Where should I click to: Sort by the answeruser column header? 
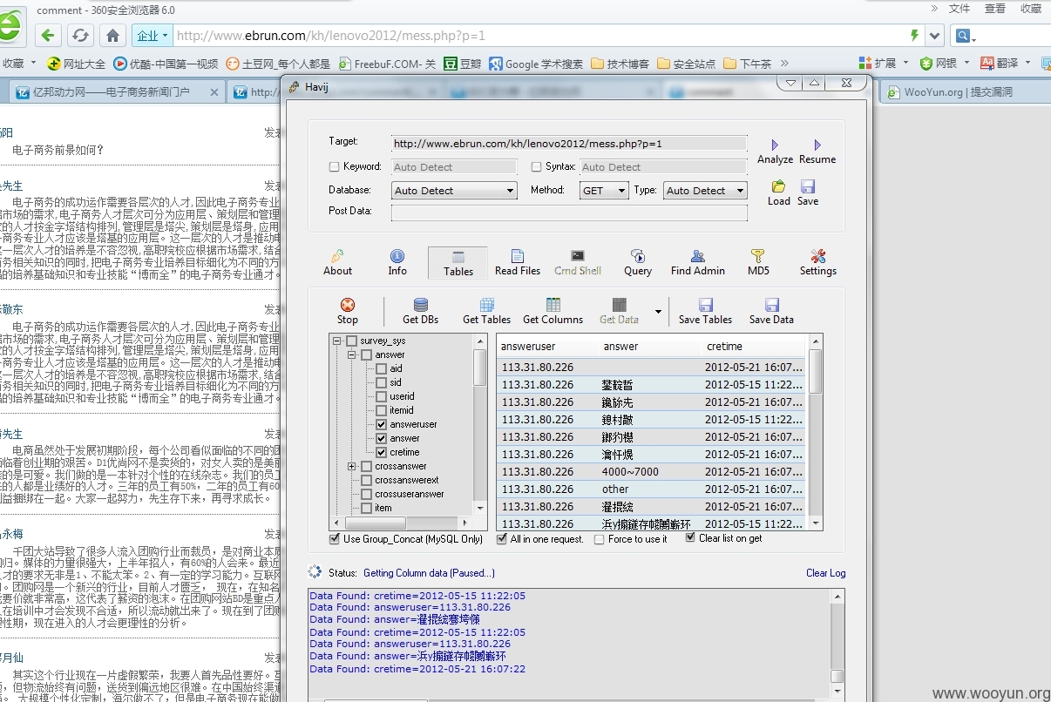click(x=549, y=346)
